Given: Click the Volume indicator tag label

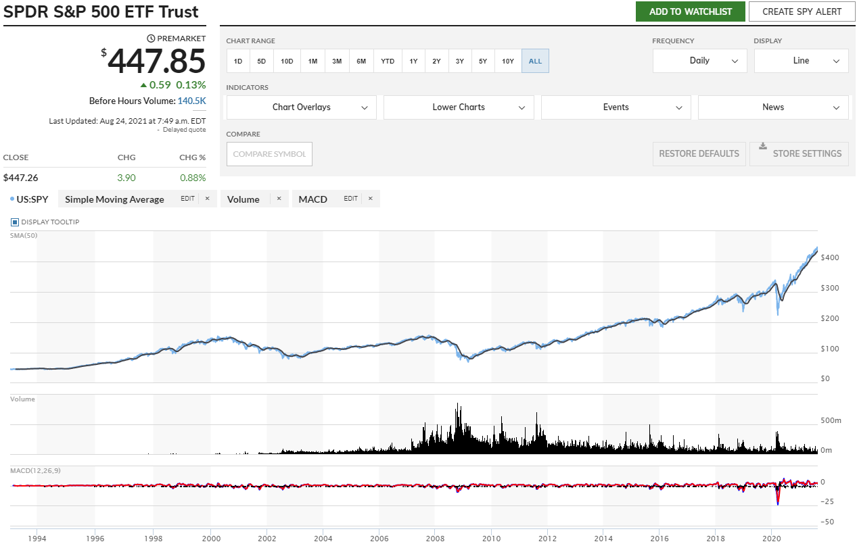Looking at the screenshot, I should pos(244,199).
